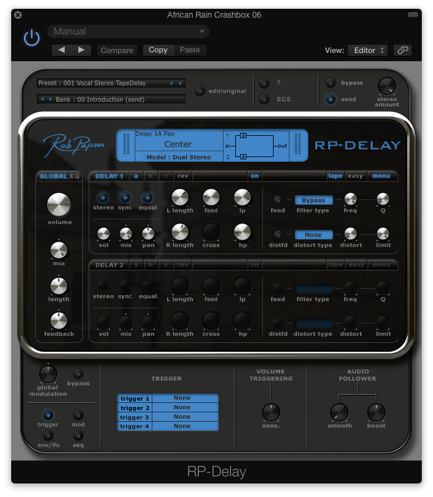The height and width of the screenshot is (497, 433).
Task: Click Model Dual Stereo display
Action: [179, 157]
